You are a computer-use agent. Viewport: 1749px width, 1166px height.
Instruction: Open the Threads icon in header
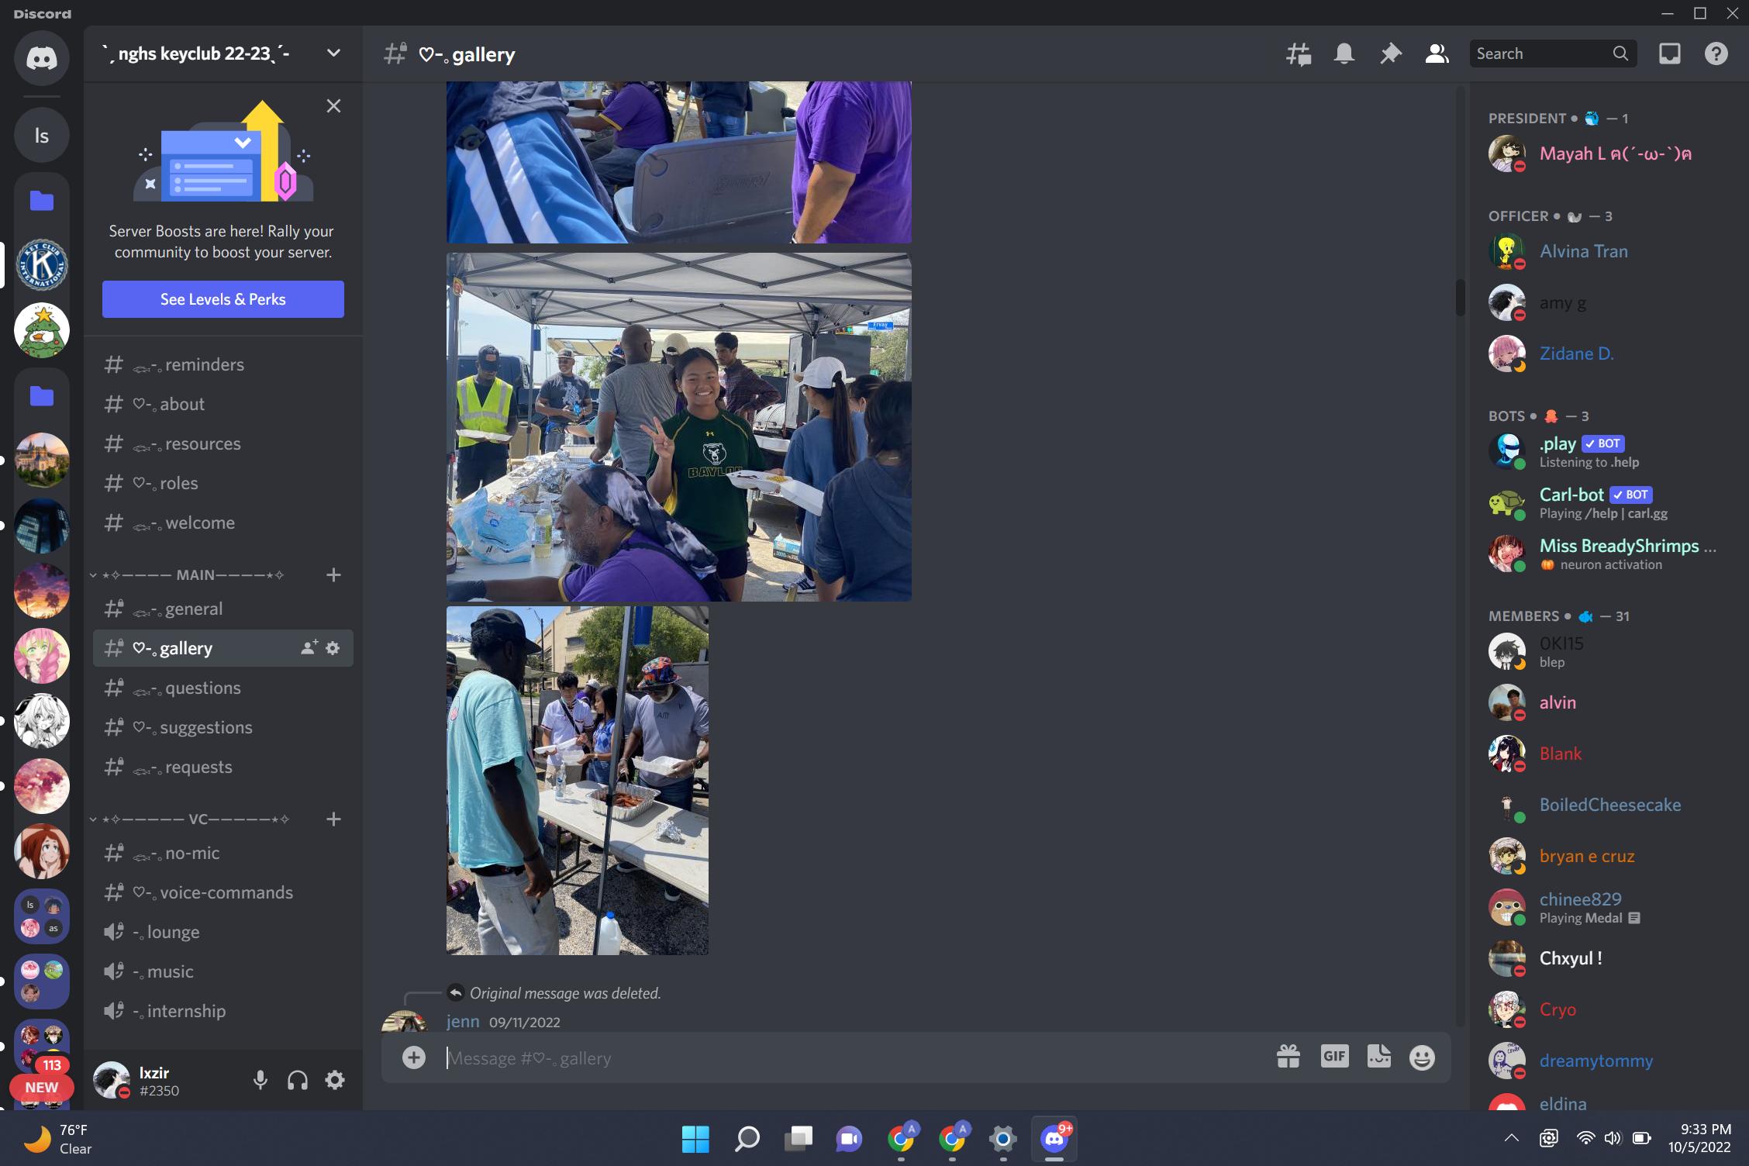coord(1299,53)
